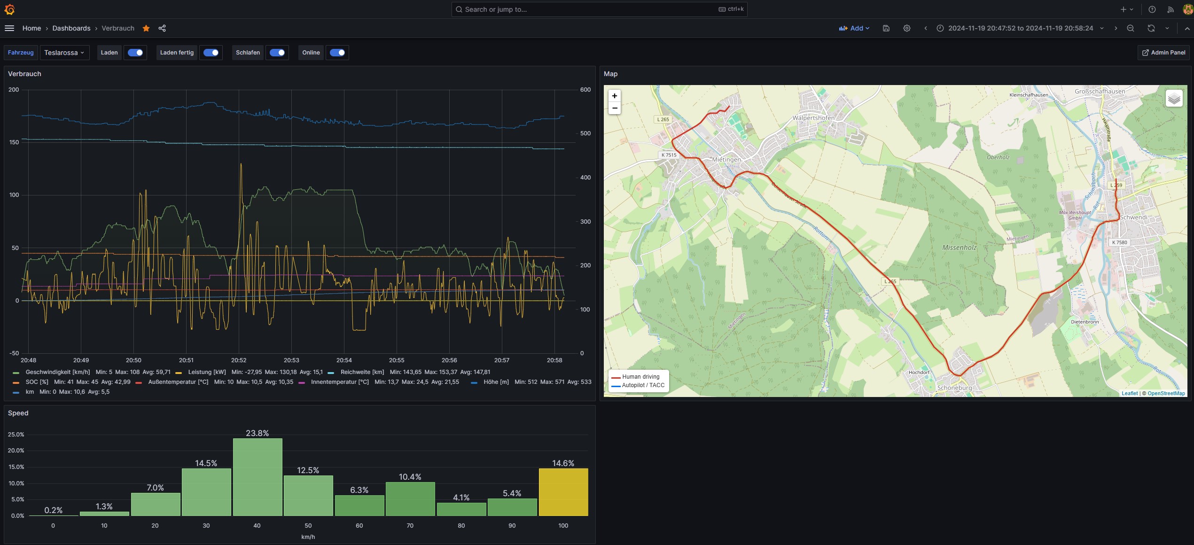1194x545 pixels.
Task: Open the Admin Panel link
Action: tap(1163, 53)
